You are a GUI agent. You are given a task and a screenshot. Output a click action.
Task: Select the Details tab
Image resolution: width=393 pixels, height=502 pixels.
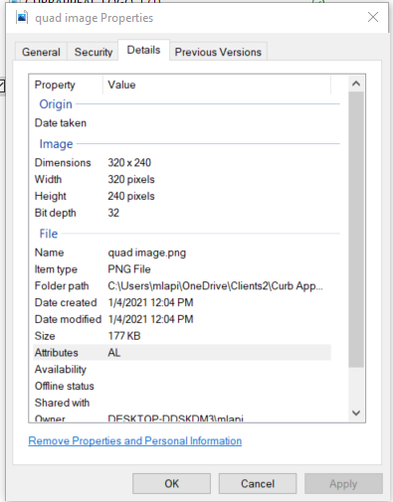point(143,50)
